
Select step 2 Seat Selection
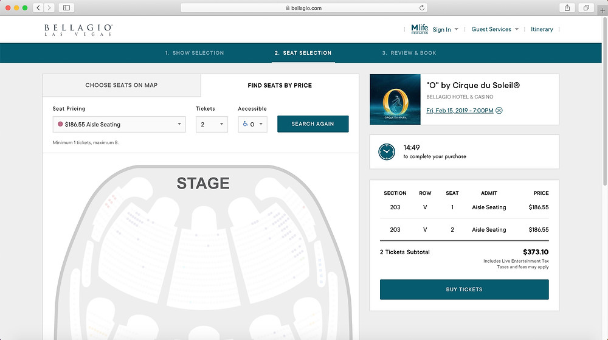coord(303,53)
